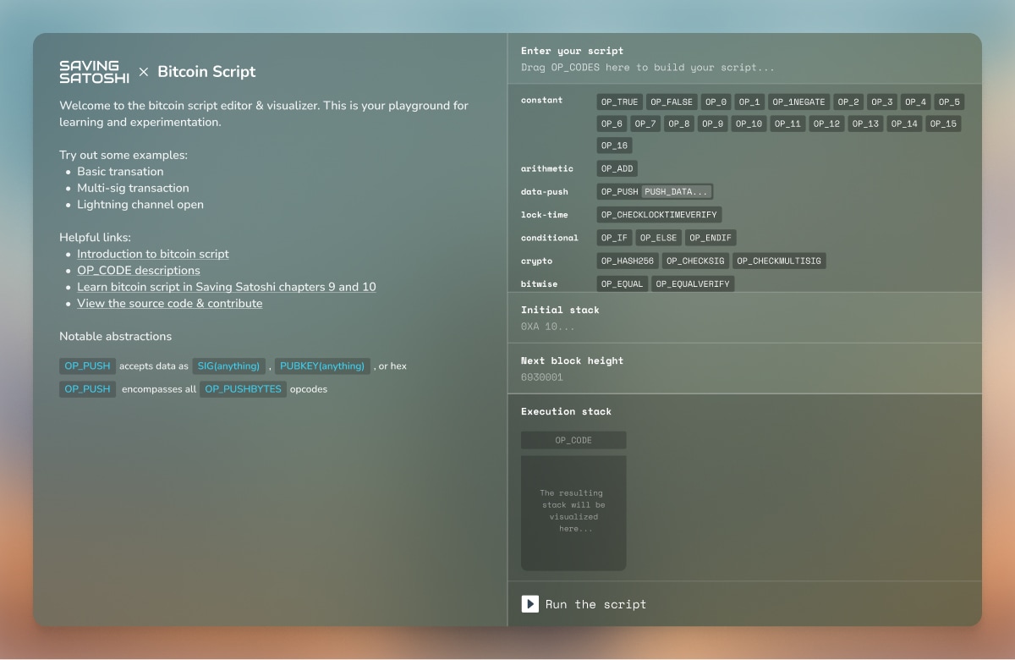Select the OP_IF conditional opcode

(x=613, y=238)
